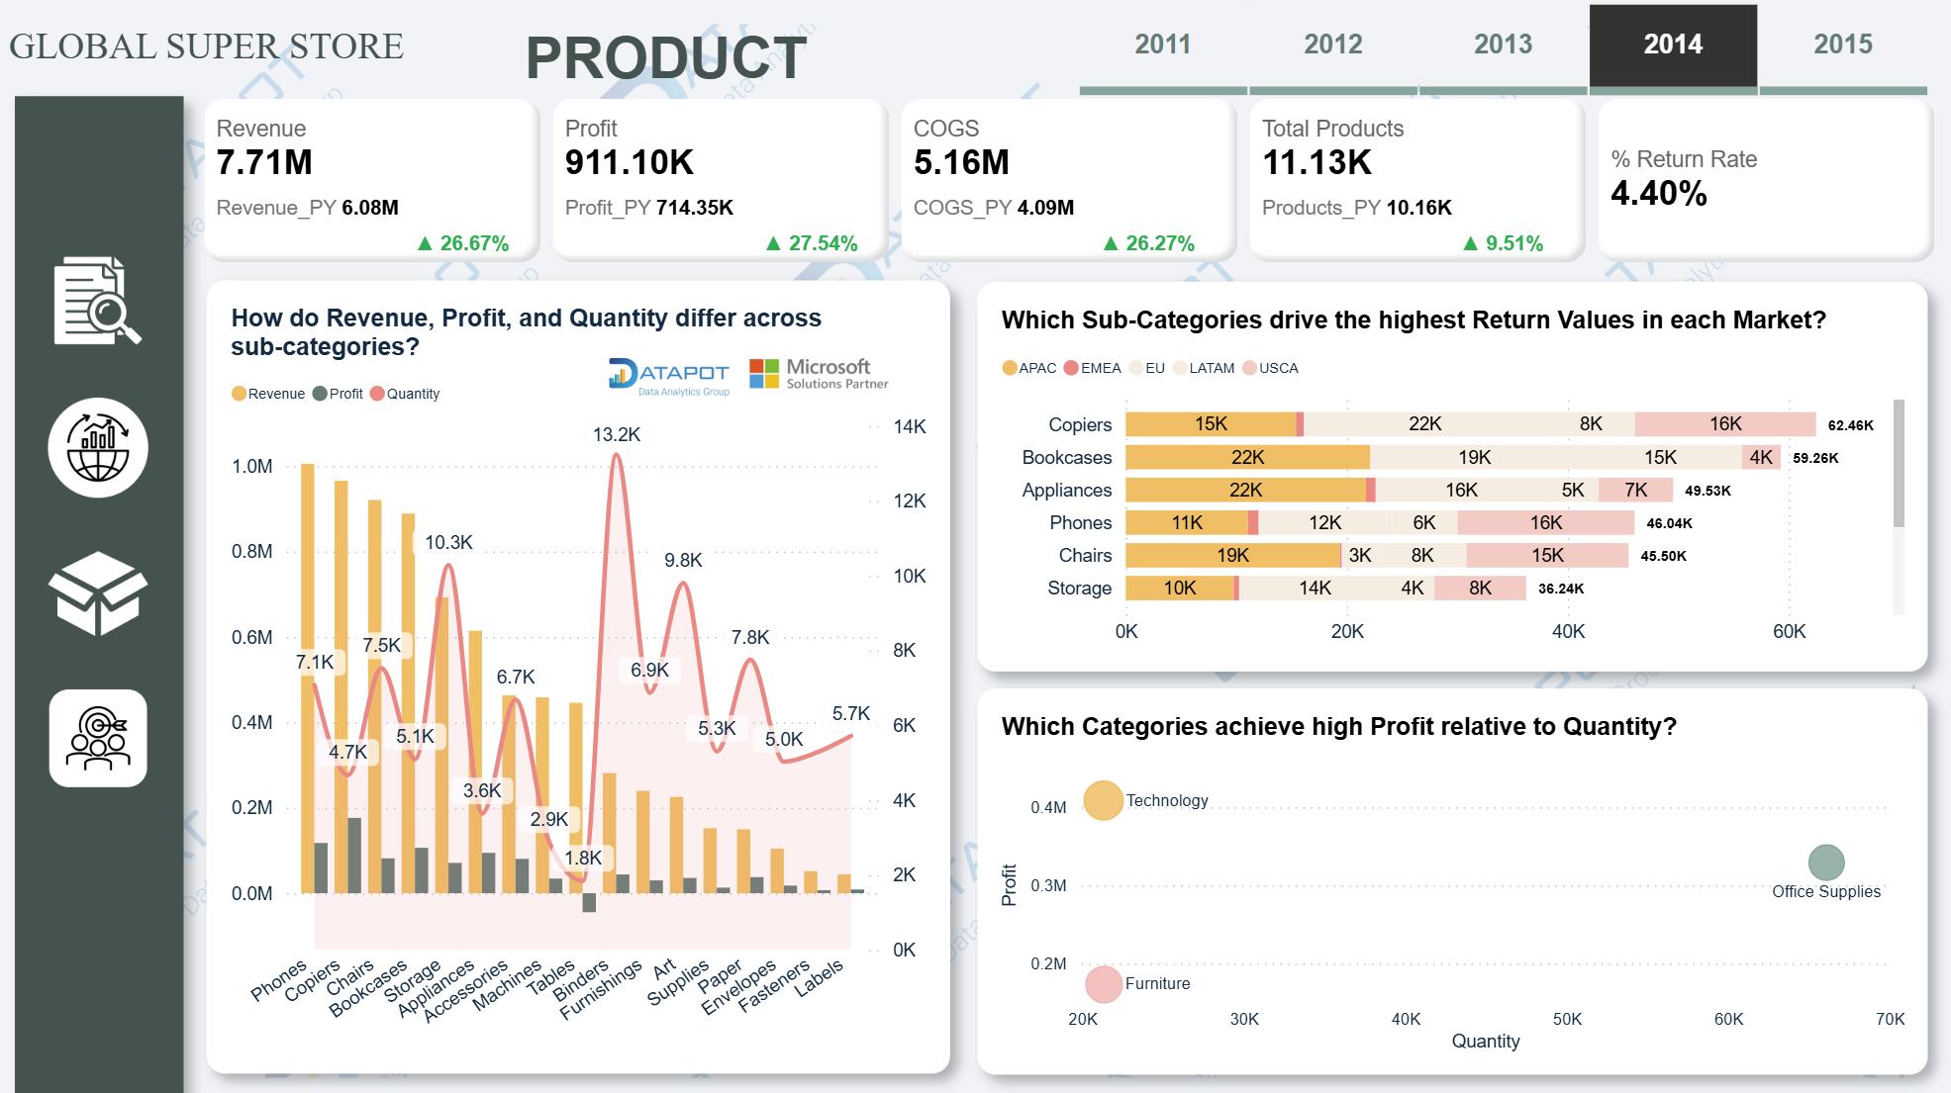
Task: Click the 13.2K quantity peak label
Action: coord(617,434)
